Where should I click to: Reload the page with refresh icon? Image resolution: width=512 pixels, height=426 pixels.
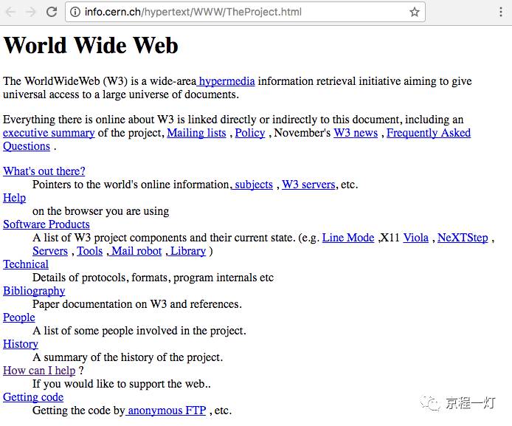[52, 12]
